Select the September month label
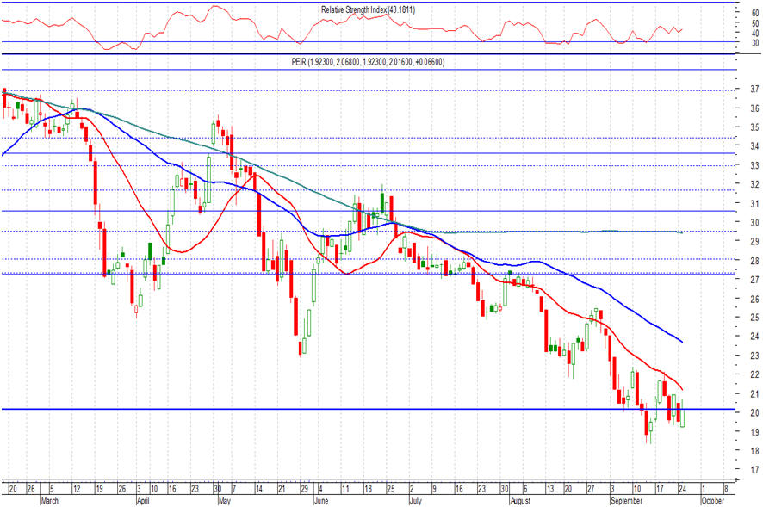The width and height of the screenshot is (763, 507). pyautogui.click(x=627, y=501)
